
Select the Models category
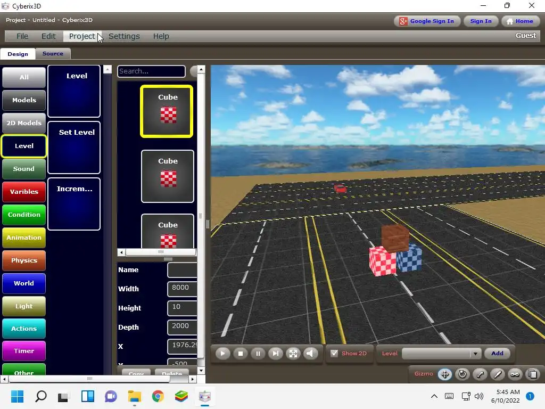[x=24, y=100]
